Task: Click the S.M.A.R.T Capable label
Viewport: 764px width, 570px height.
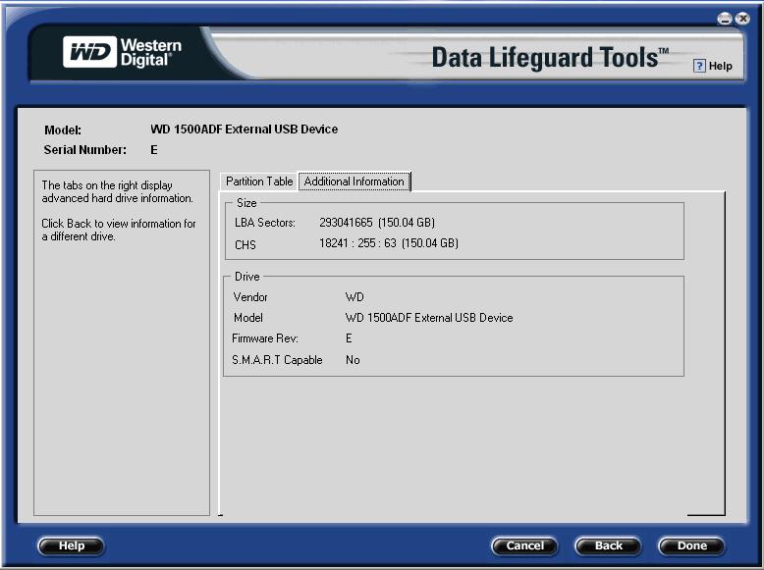Action: pos(277,360)
